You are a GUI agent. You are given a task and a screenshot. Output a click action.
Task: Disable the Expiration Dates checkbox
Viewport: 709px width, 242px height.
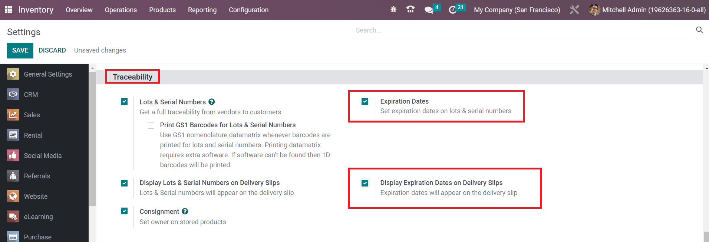click(x=365, y=101)
